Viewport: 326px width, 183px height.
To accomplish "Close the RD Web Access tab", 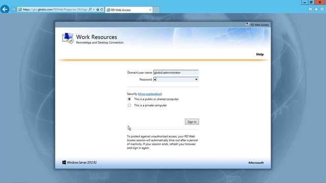I will point(150,10).
